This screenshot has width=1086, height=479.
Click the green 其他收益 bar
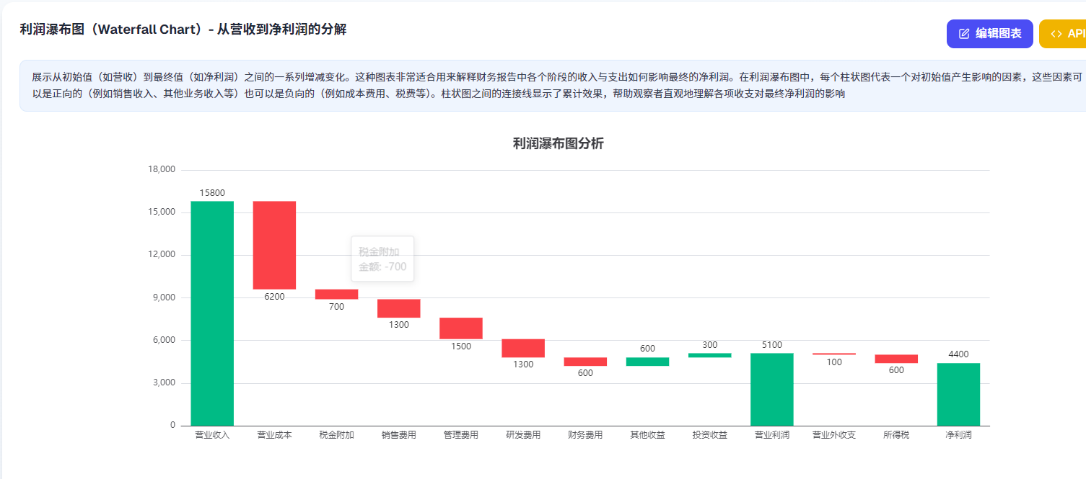[647, 362]
